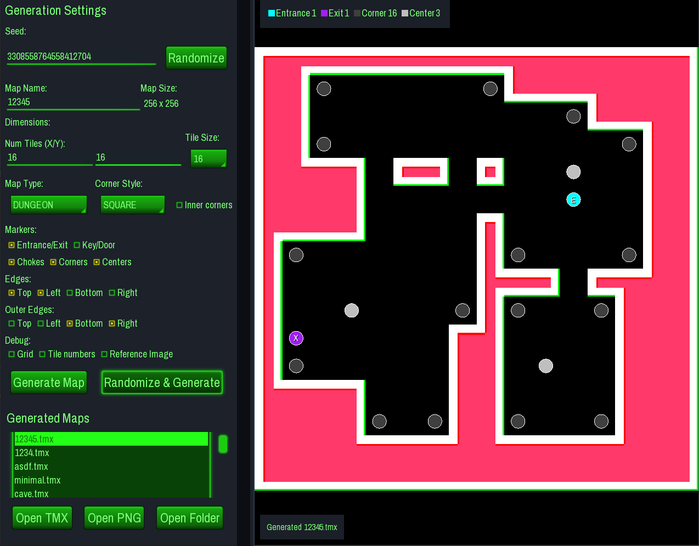Enable the Tile numbers debug checkbox
The image size is (699, 546).
tap(42, 354)
